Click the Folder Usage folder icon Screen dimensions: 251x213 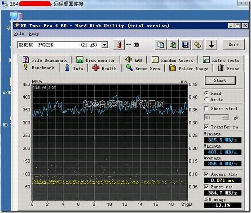pyautogui.click(x=172, y=68)
